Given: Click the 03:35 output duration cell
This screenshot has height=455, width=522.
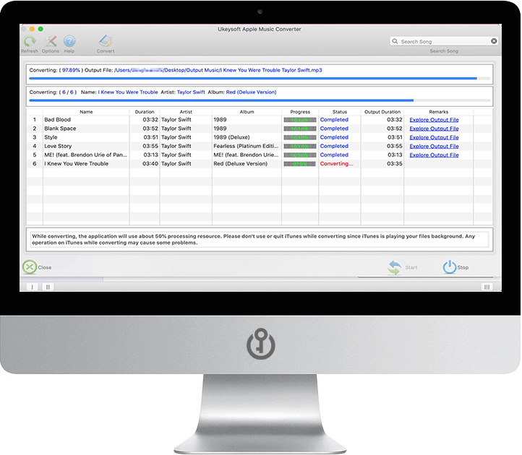Looking at the screenshot, I should coord(395,164).
